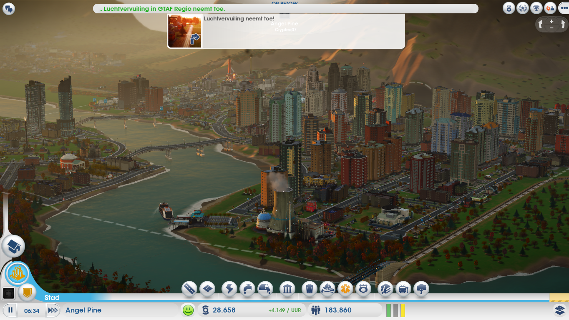Open the data layers icon

559,310
